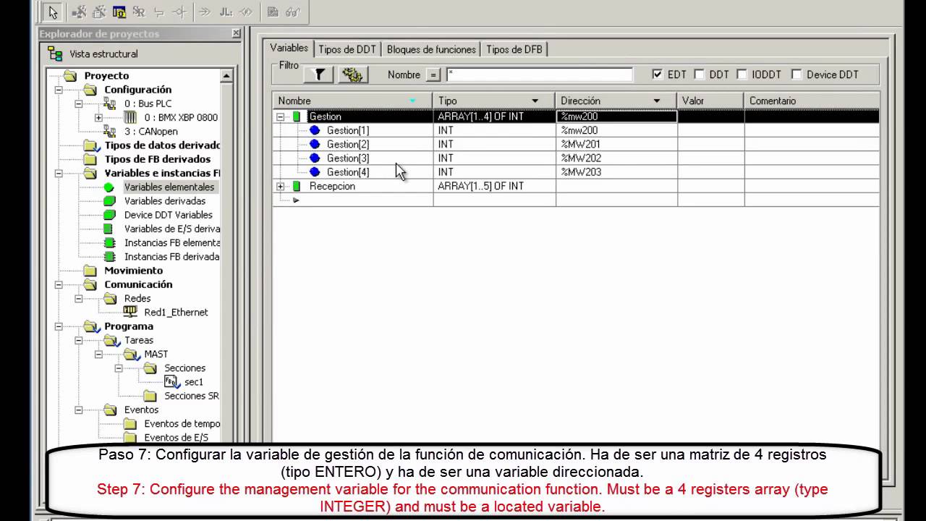Select Eventos de temporizador item
This screenshot has height=521, width=926.
(x=182, y=423)
